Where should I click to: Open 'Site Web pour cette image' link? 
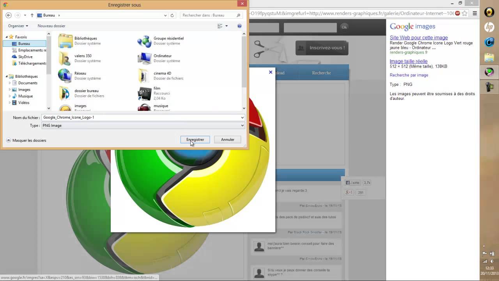(x=419, y=38)
